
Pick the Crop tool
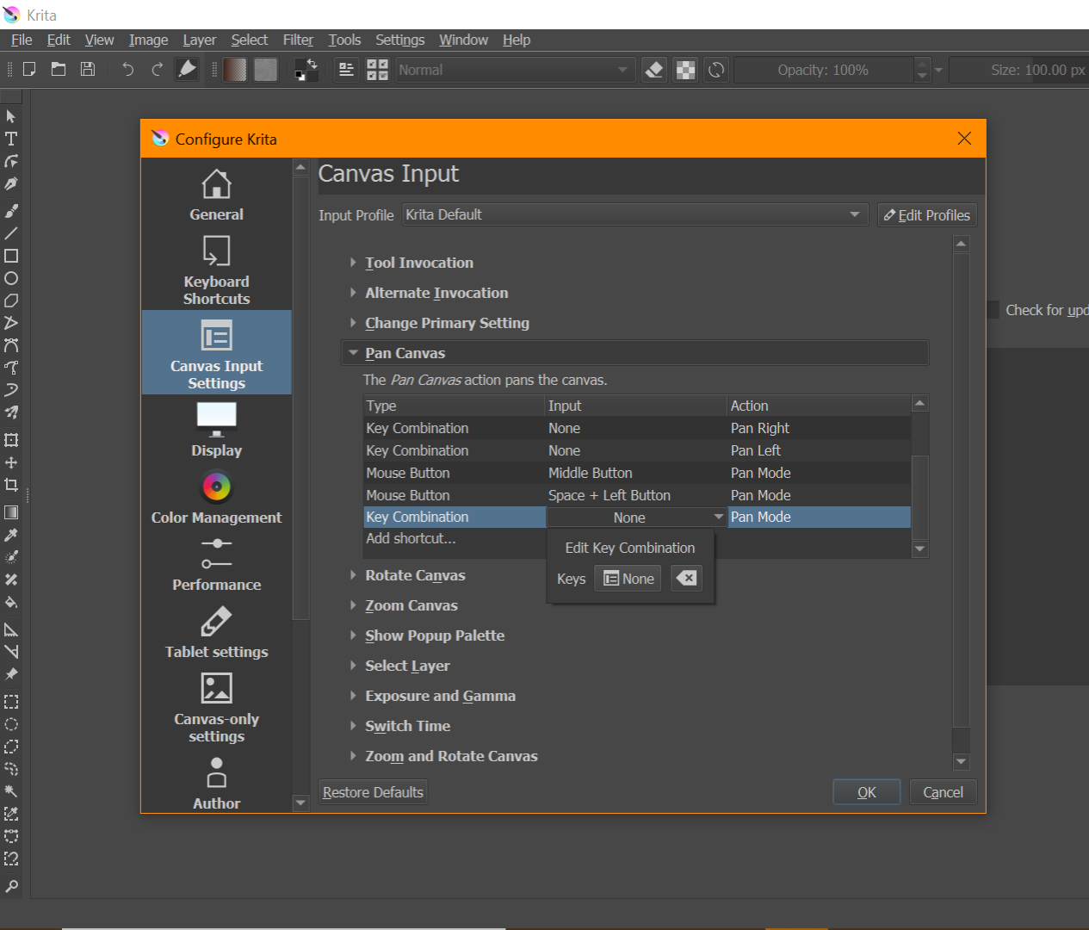(11, 485)
